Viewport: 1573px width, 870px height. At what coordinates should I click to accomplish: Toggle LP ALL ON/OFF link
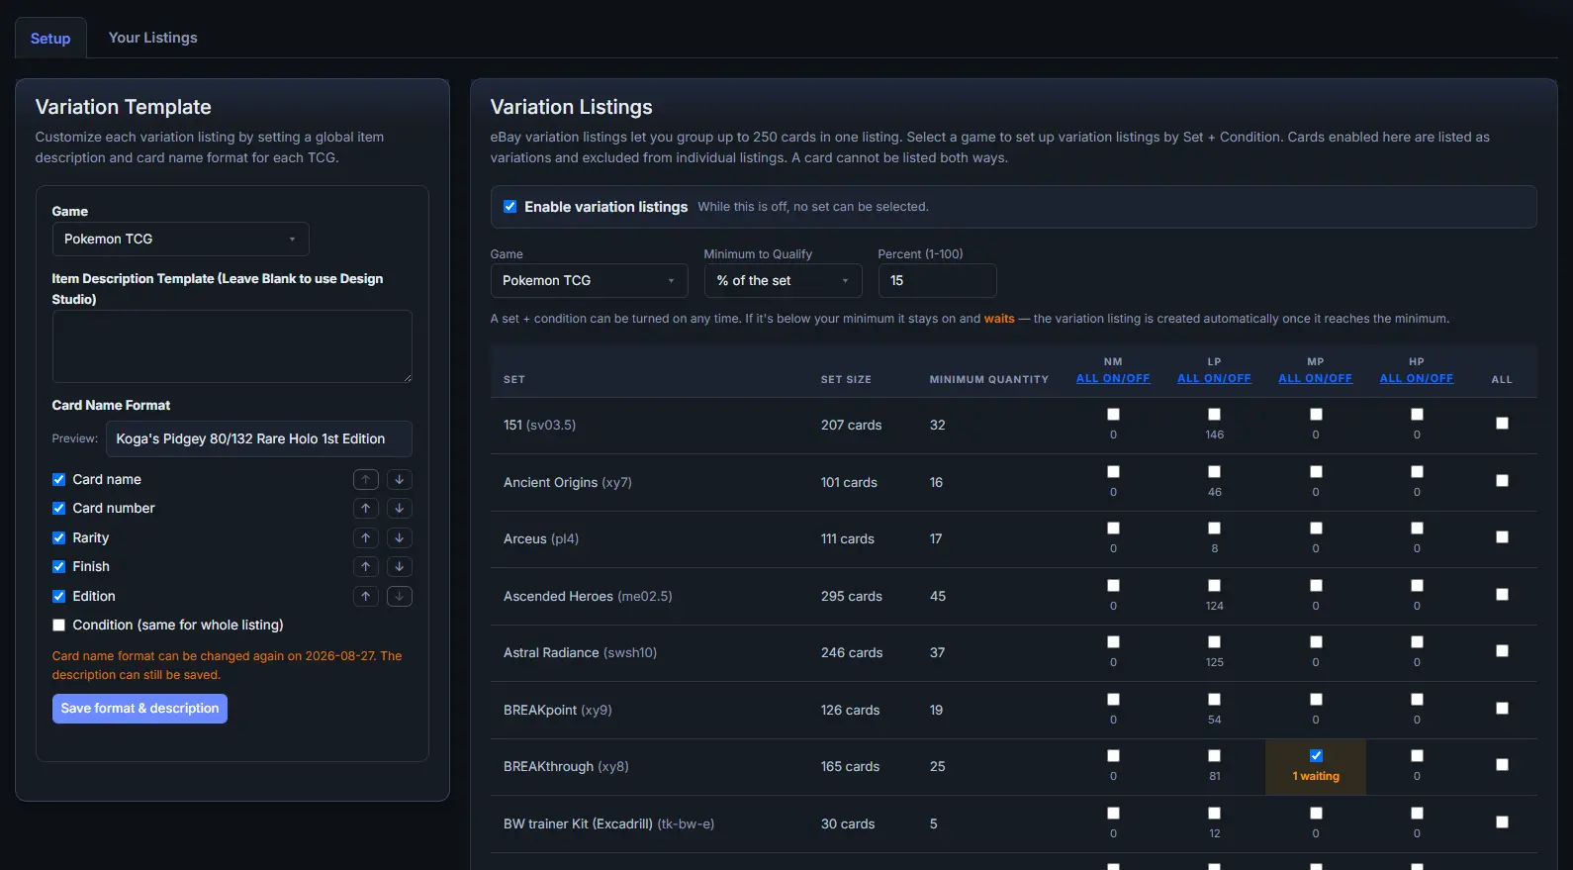[x=1214, y=379]
